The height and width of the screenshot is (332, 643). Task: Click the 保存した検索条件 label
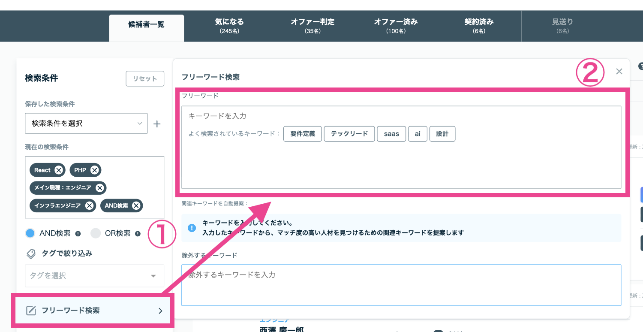[x=50, y=104]
